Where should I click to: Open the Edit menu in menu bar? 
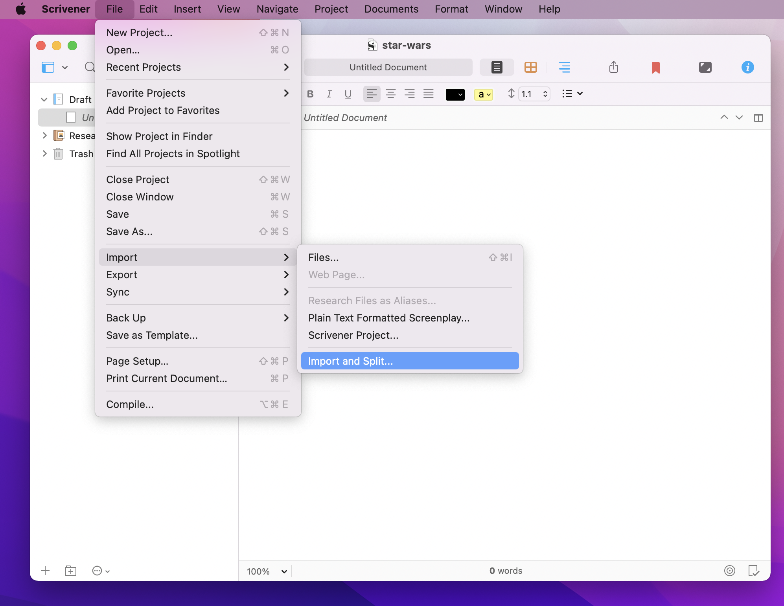[148, 9]
